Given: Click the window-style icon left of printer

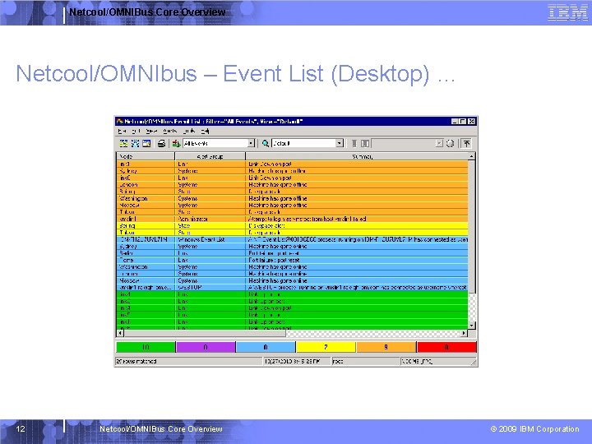Looking at the screenshot, I should (x=146, y=143).
